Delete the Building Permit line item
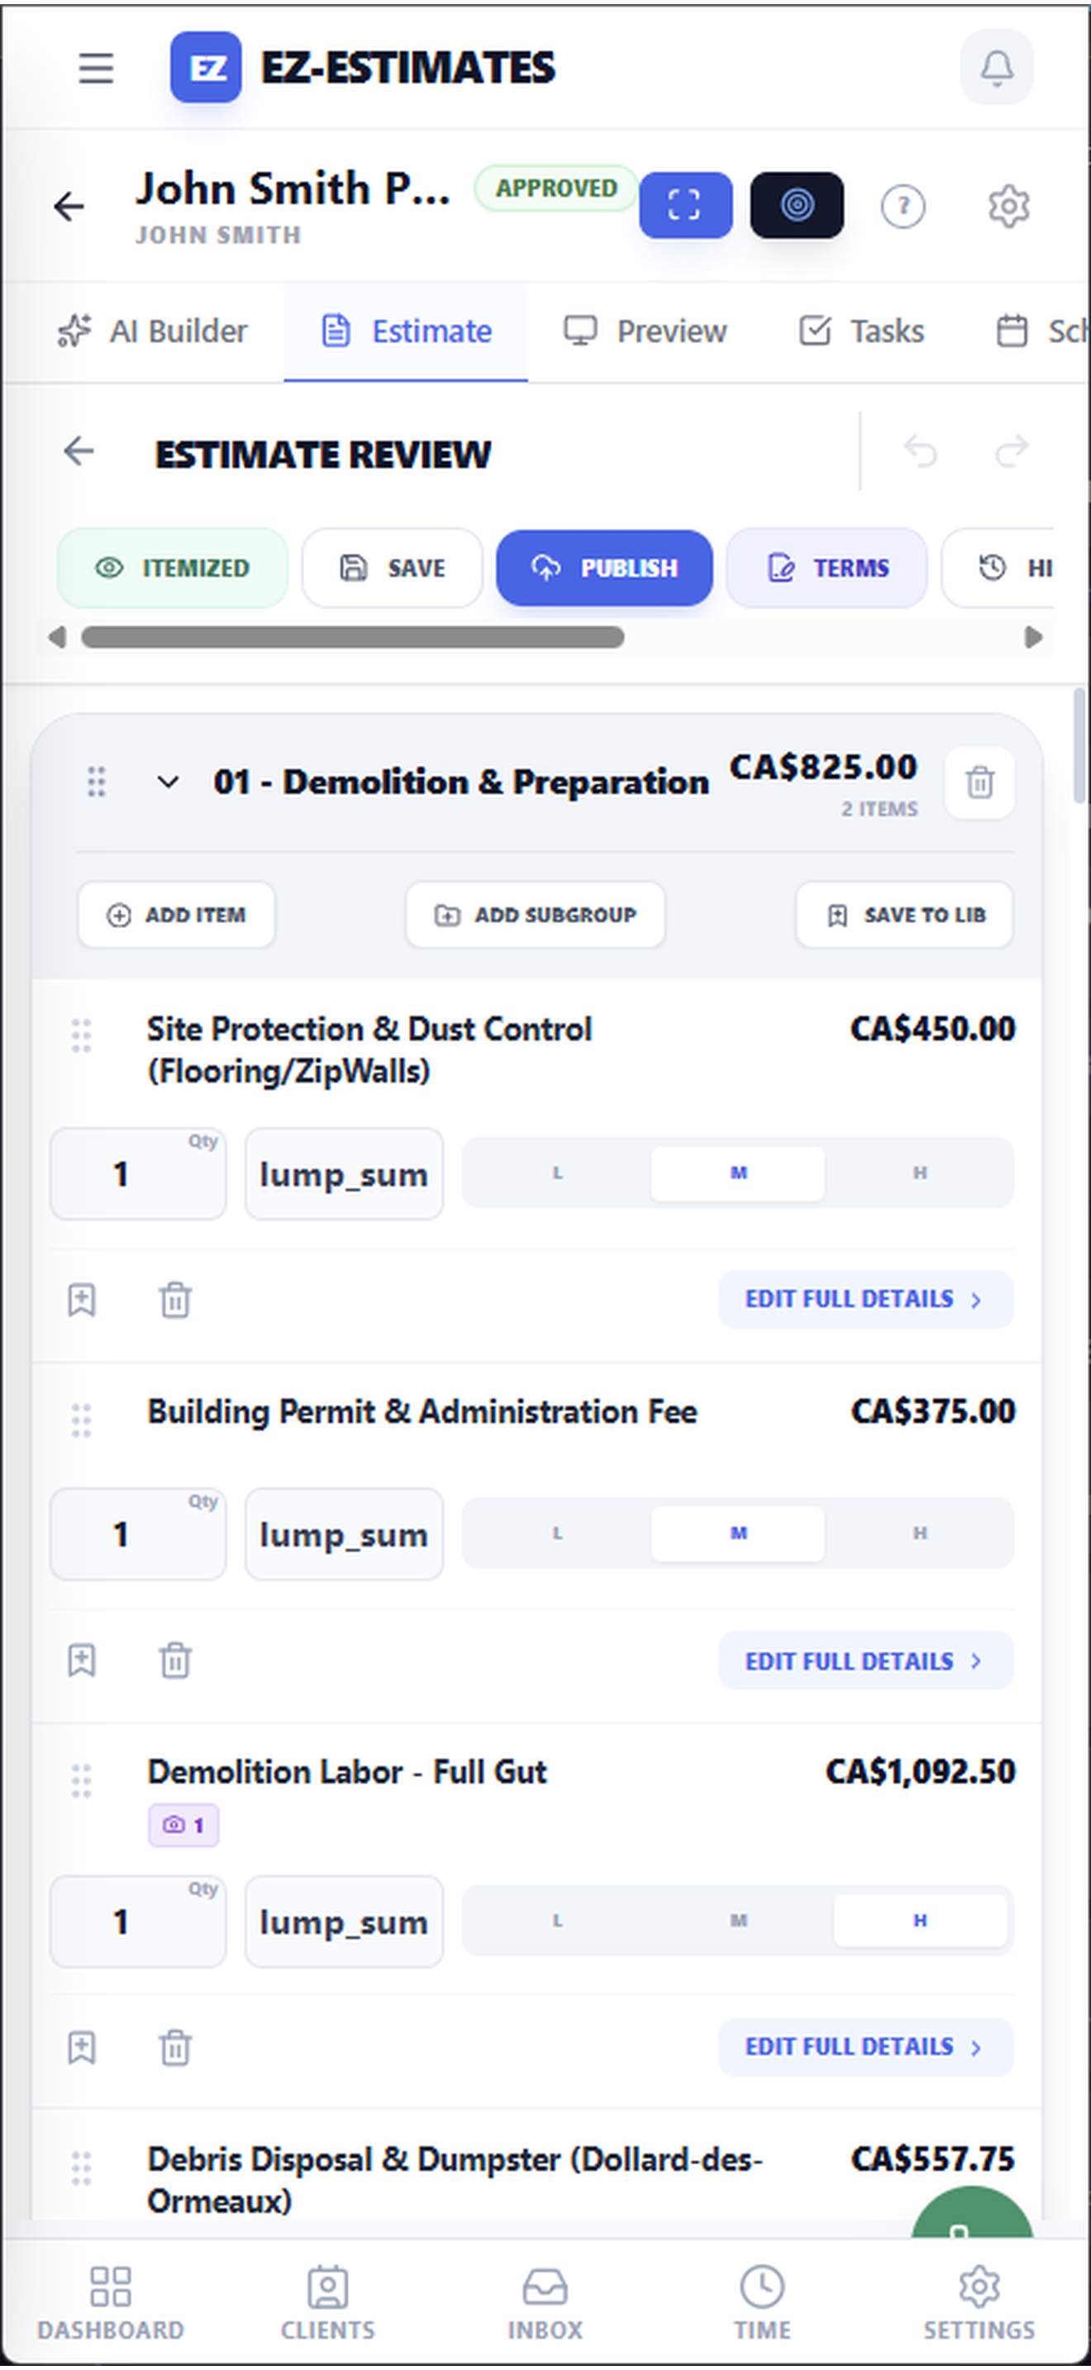This screenshot has width=1091, height=2370. tap(174, 1661)
